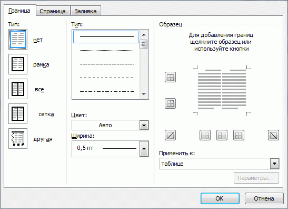Open the Страница tab
This screenshot has width=288, height=209.
pos(53,11)
